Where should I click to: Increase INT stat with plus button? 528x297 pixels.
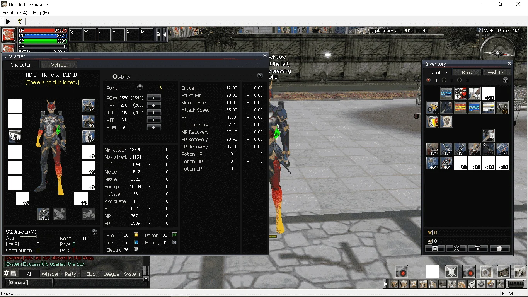153,113
